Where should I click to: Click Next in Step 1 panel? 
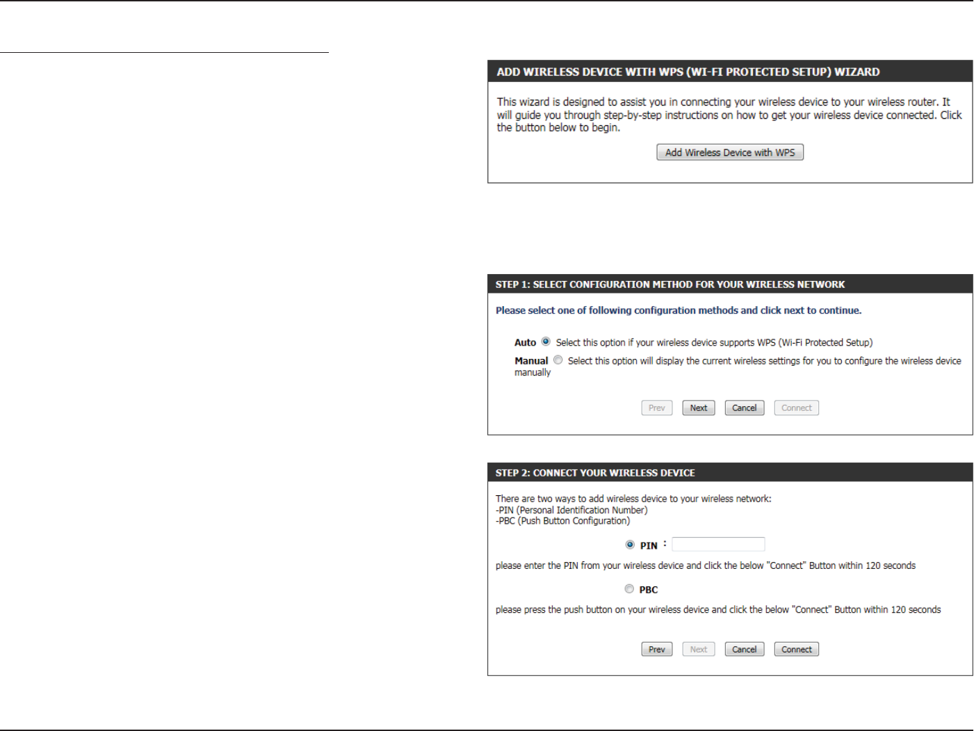[x=698, y=408]
